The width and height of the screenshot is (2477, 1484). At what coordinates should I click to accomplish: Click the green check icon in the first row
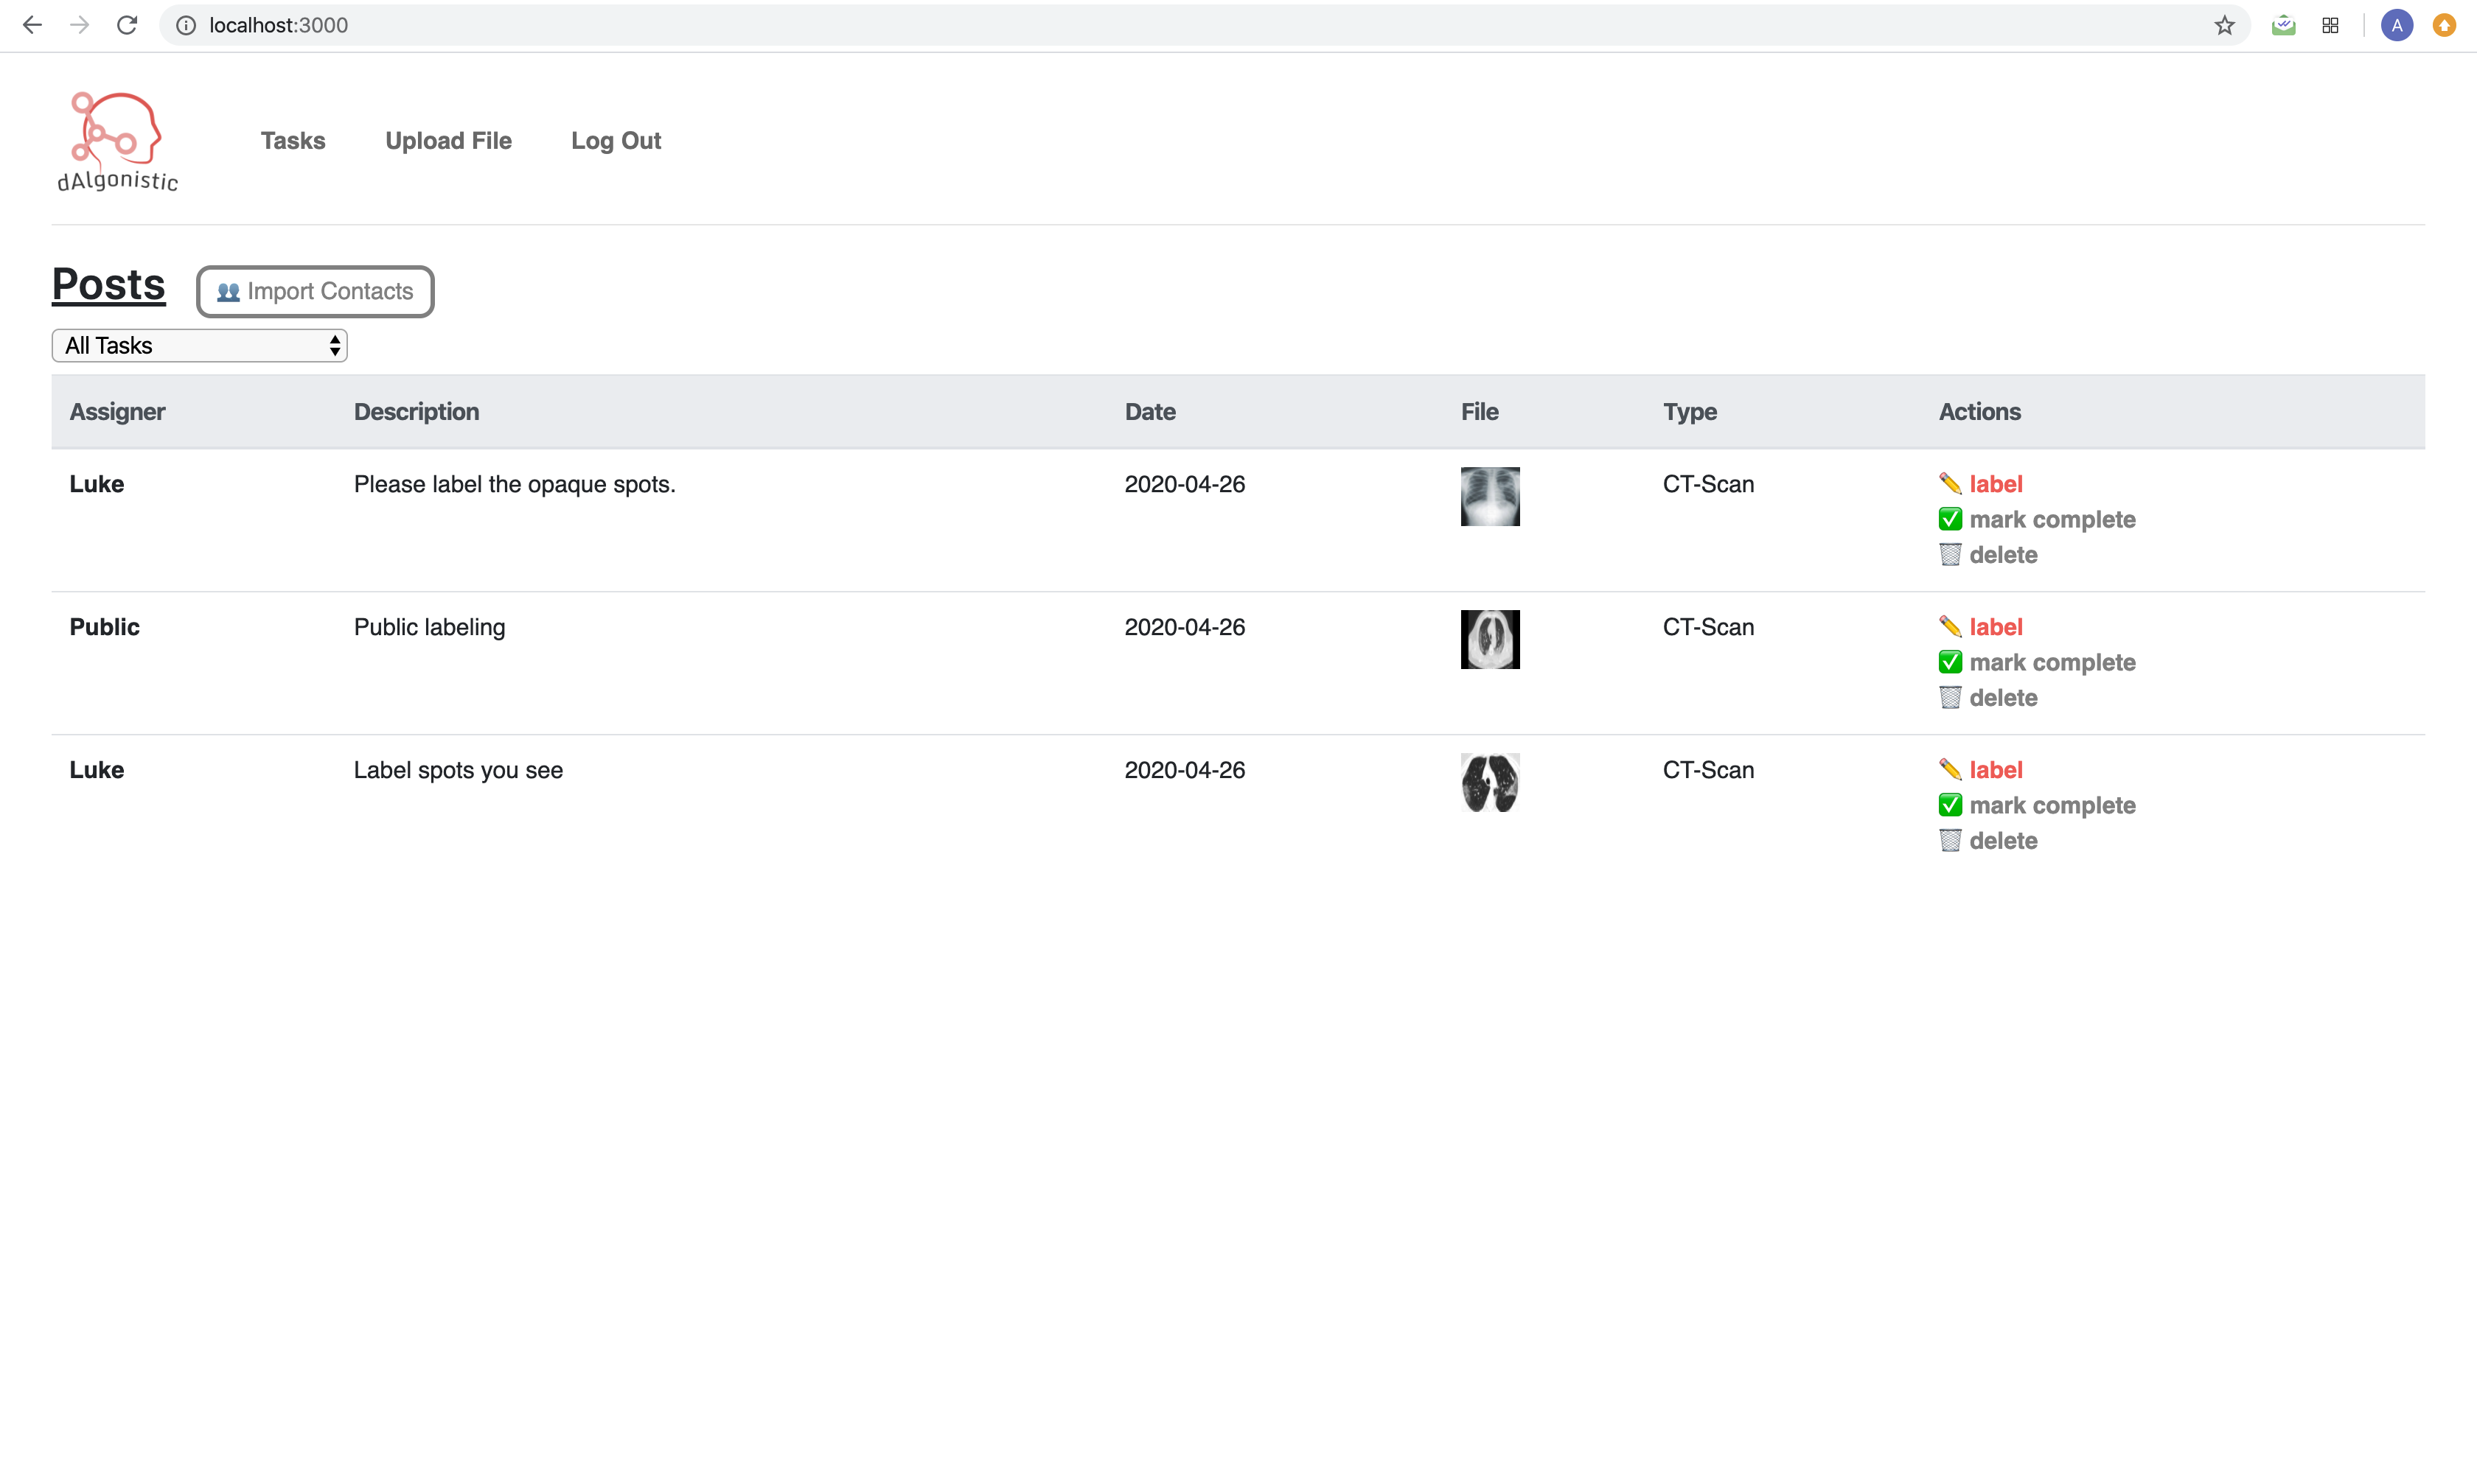coord(1948,519)
